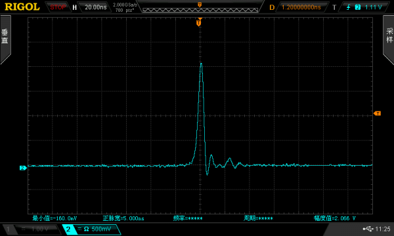394x236 pixels.
Task: Toggle channel 1 with 1.00 V scale
Action: click(x=31, y=229)
